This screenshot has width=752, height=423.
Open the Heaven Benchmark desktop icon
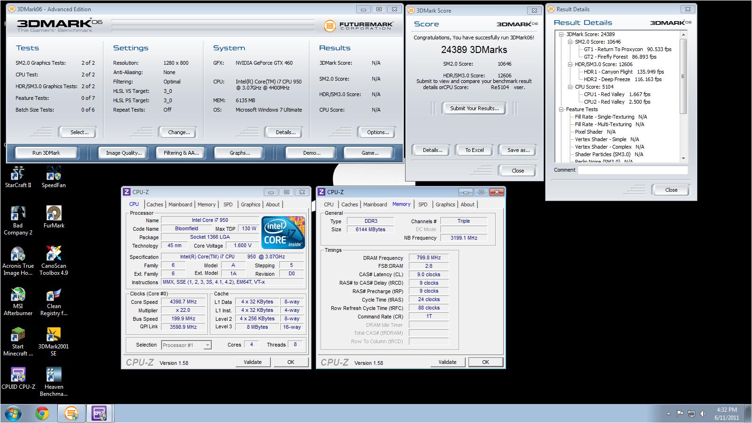54,382
